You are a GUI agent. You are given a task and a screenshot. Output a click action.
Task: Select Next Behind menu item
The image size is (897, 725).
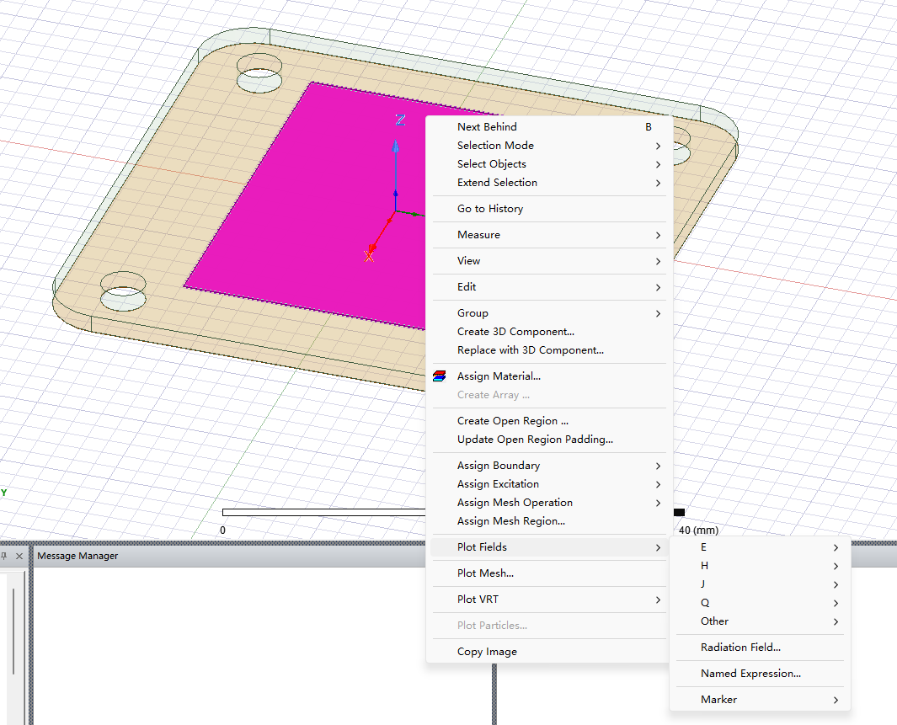487,127
